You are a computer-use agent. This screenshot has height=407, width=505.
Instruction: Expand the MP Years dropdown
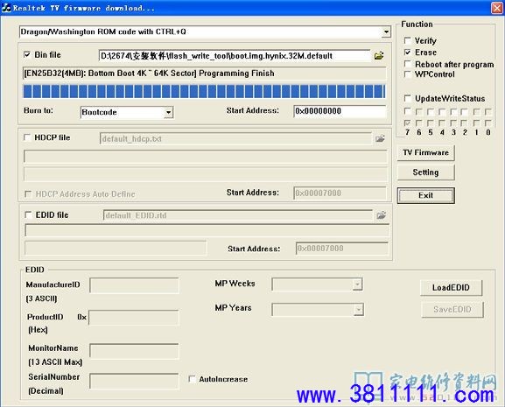pyautogui.click(x=358, y=310)
